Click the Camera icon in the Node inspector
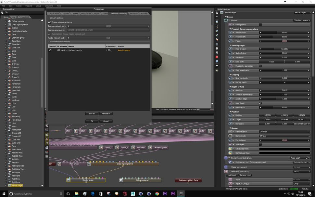Viewport: 315px width, 197px height. (x=226, y=20)
